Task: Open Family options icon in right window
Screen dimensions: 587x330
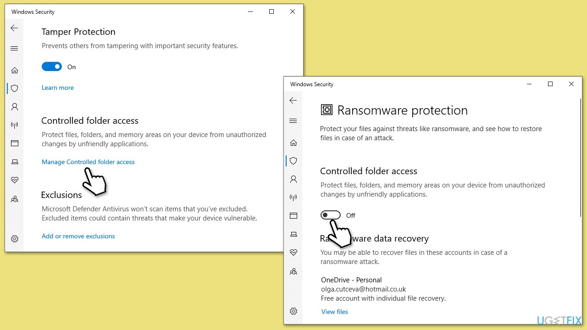Action: point(293,271)
